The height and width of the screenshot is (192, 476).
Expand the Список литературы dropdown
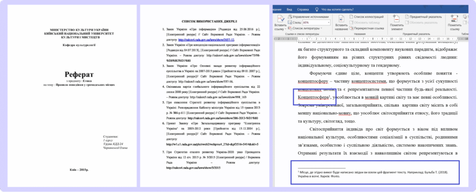(x=305, y=28)
